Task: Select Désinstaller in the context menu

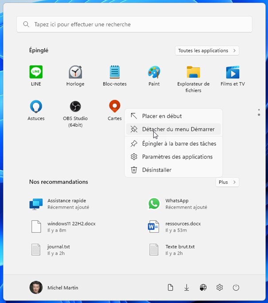Action: [x=156, y=170]
